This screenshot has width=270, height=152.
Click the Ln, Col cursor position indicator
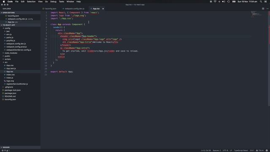[206, 150]
